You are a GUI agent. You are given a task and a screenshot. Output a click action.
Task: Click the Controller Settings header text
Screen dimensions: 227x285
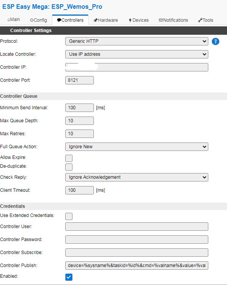31,30
